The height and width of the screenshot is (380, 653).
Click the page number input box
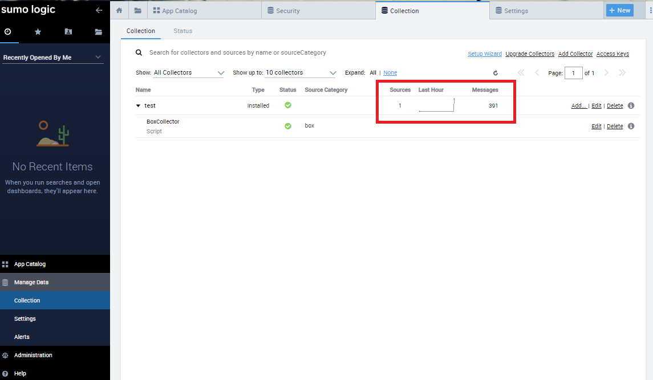tap(574, 73)
